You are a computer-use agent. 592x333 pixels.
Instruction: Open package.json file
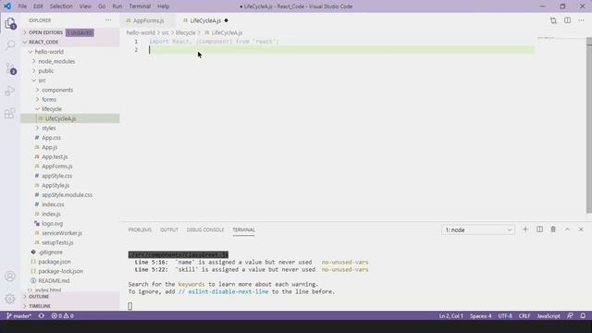70,262
